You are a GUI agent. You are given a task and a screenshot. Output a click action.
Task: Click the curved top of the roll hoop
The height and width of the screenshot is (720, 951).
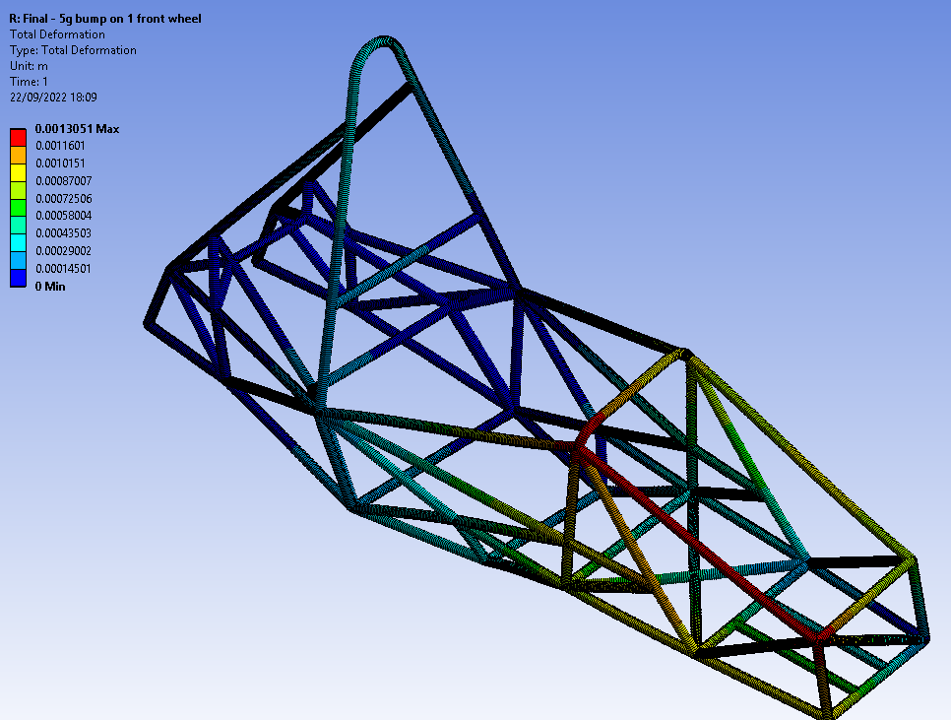[379, 45]
